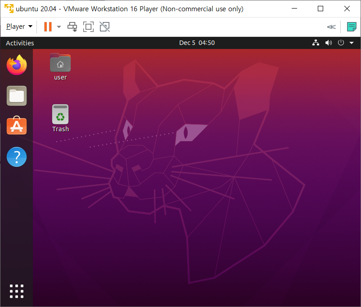This screenshot has height=307, width=361.
Task: Click the Unity mode icon
Action: tap(104, 27)
